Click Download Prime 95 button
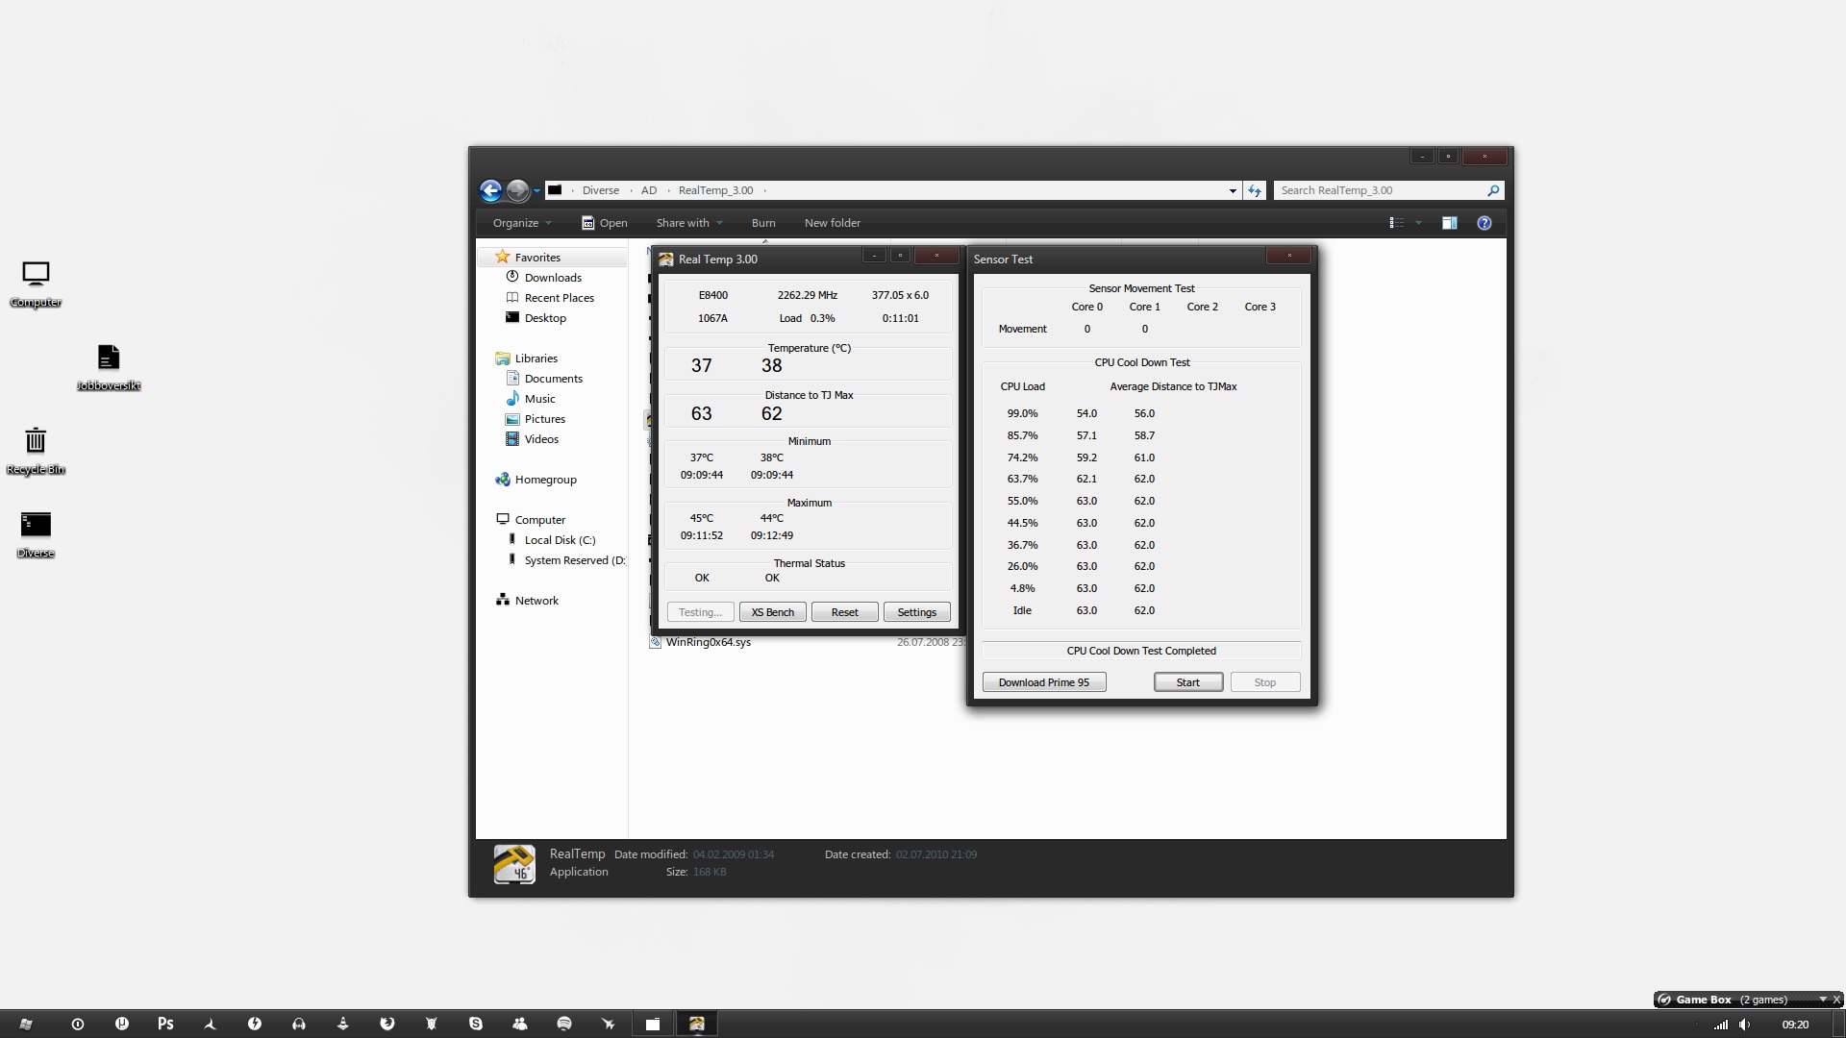Screen dimensions: 1846x1038 coord(1044,682)
